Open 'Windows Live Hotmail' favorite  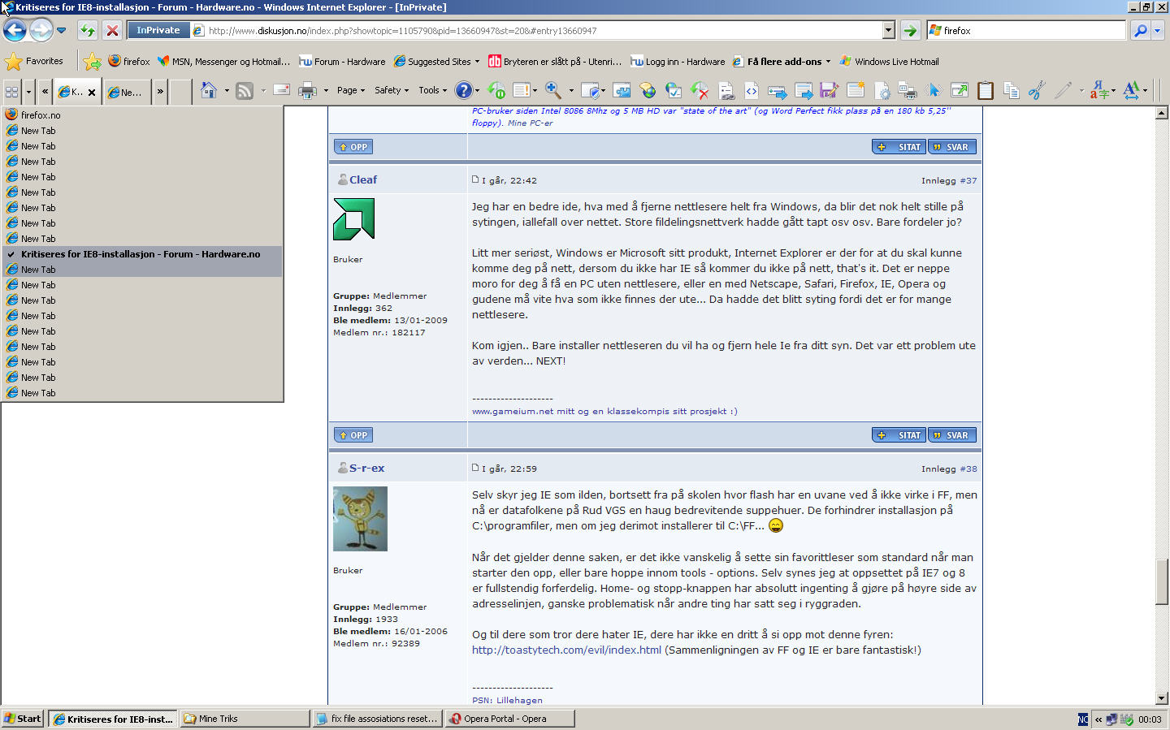889,61
